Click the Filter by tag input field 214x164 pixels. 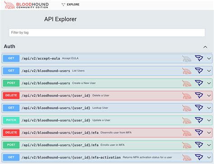coord(107,32)
